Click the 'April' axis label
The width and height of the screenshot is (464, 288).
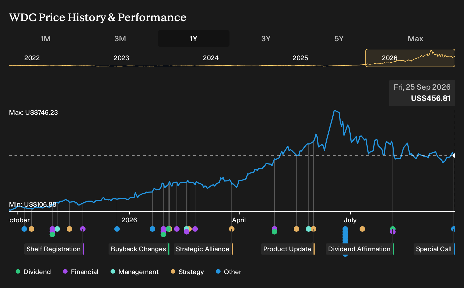click(239, 220)
